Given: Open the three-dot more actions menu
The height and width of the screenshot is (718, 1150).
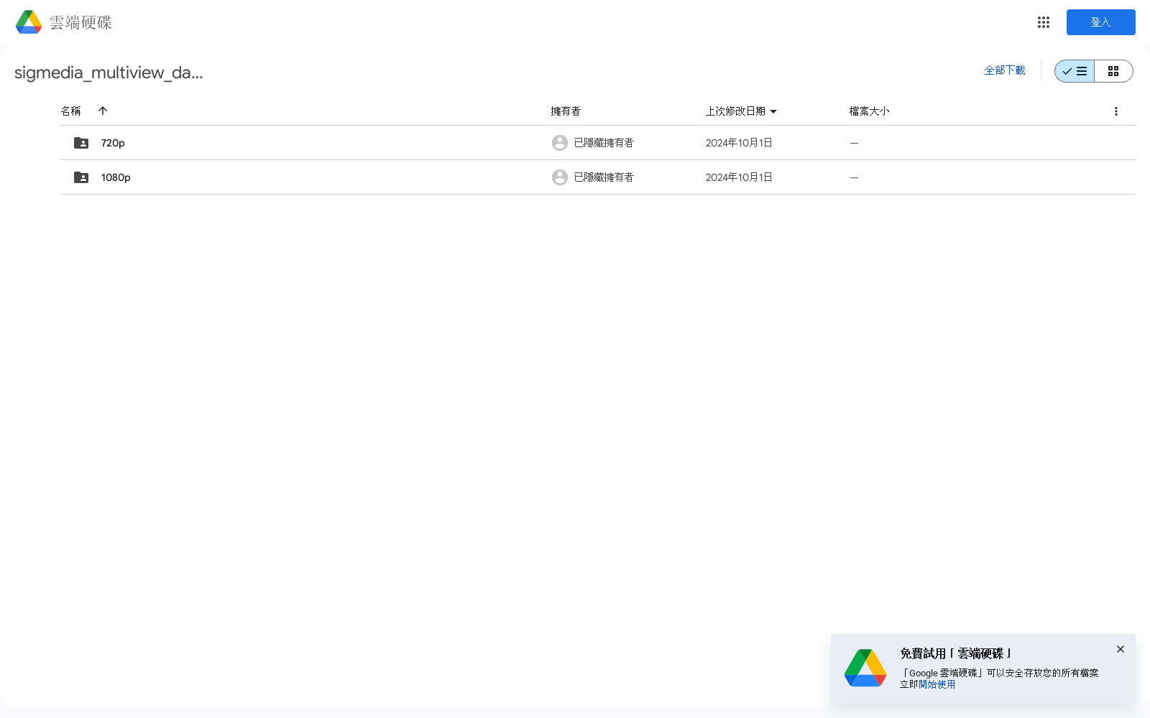Looking at the screenshot, I should pos(1116,111).
